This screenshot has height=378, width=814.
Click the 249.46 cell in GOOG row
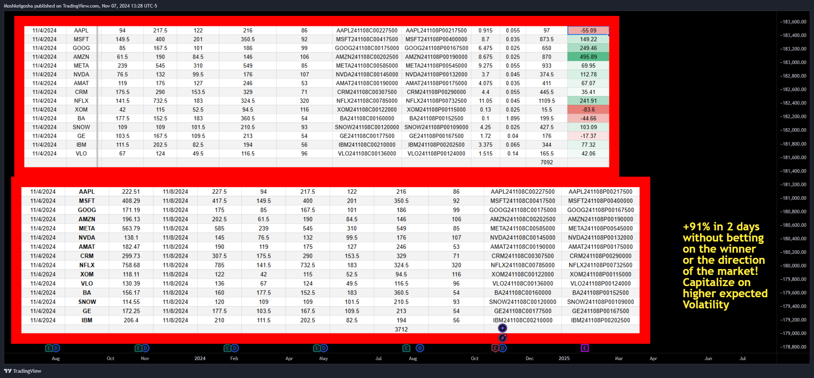click(588, 48)
